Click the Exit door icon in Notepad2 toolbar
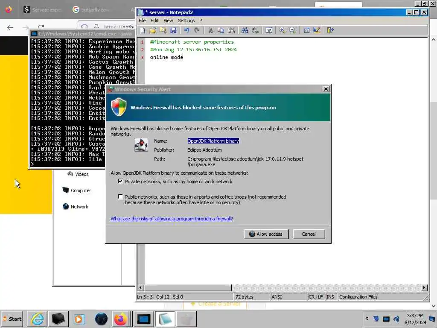This screenshot has width=437, height=328. click(x=330, y=30)
